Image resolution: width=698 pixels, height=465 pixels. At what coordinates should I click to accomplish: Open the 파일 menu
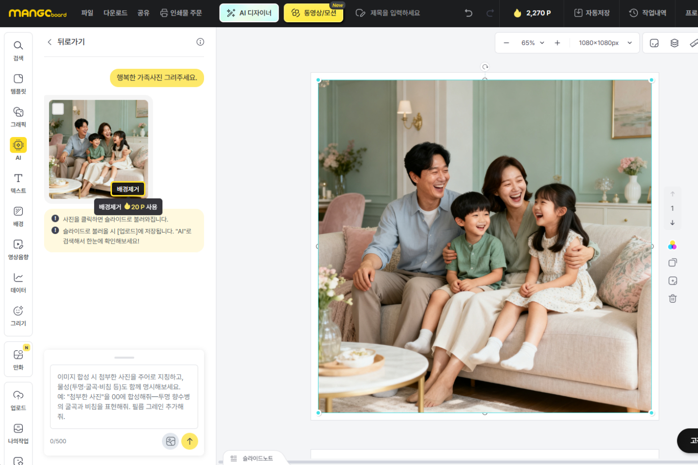87,13
